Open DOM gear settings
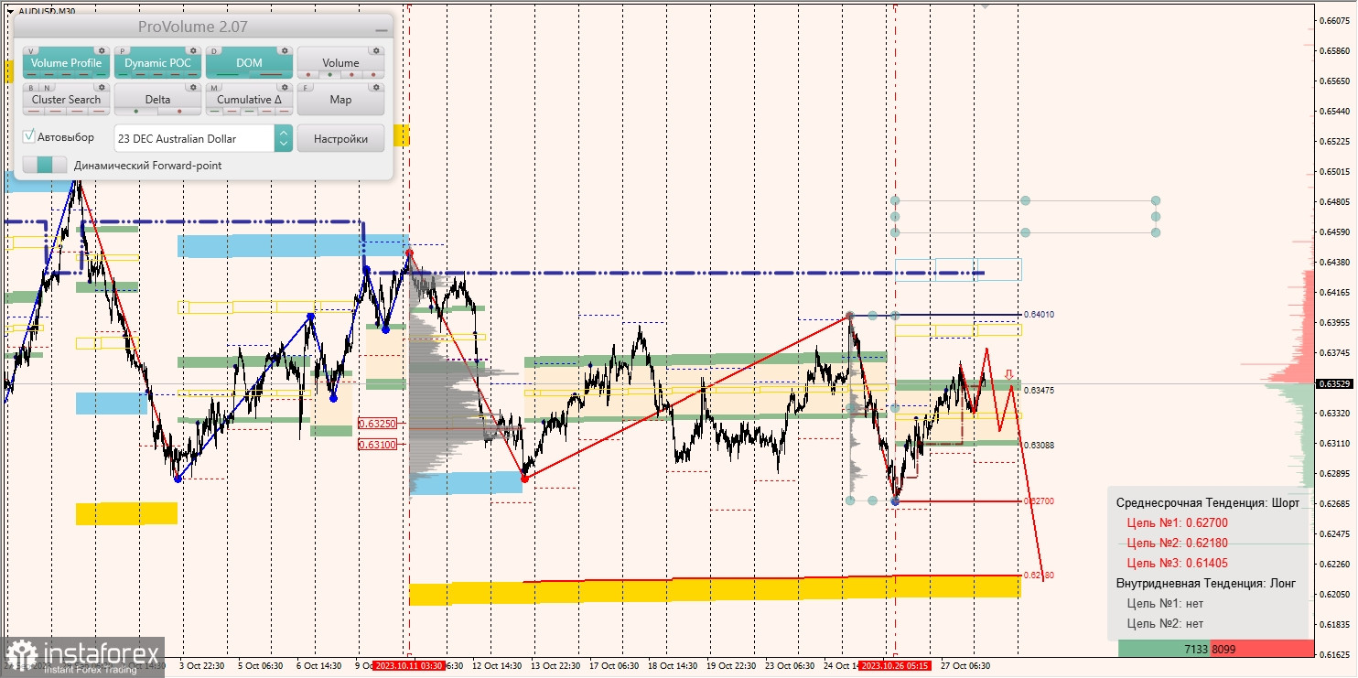 click(x=285, y=50)
